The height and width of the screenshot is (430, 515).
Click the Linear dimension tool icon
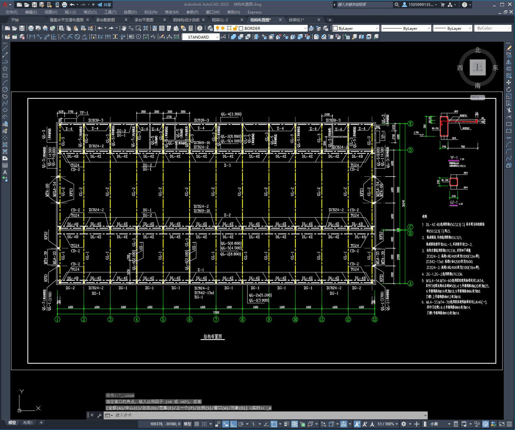[x=32, y=37]
